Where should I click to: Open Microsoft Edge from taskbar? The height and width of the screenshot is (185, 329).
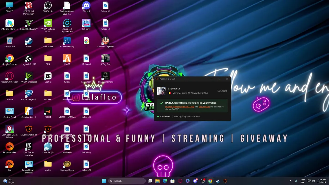coord(165,181)
